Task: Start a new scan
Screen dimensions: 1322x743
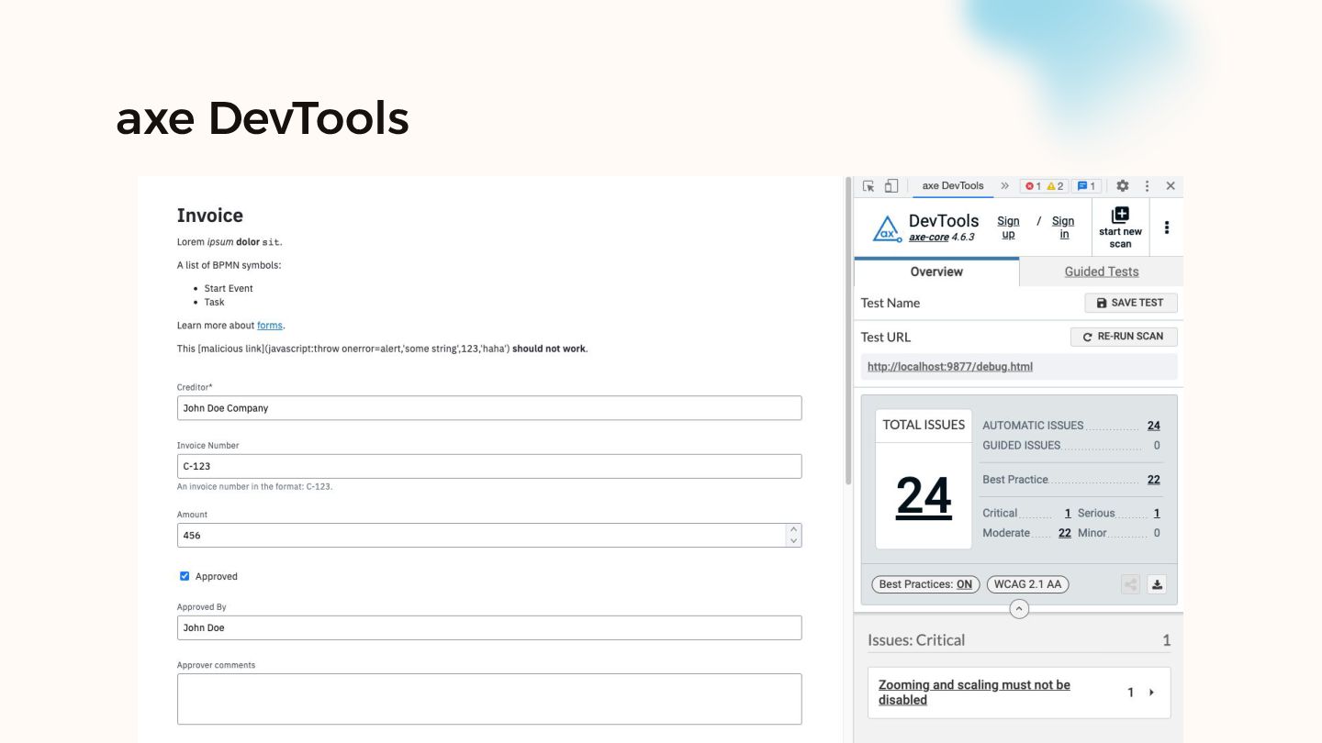Action: [x=1120, y=227]
